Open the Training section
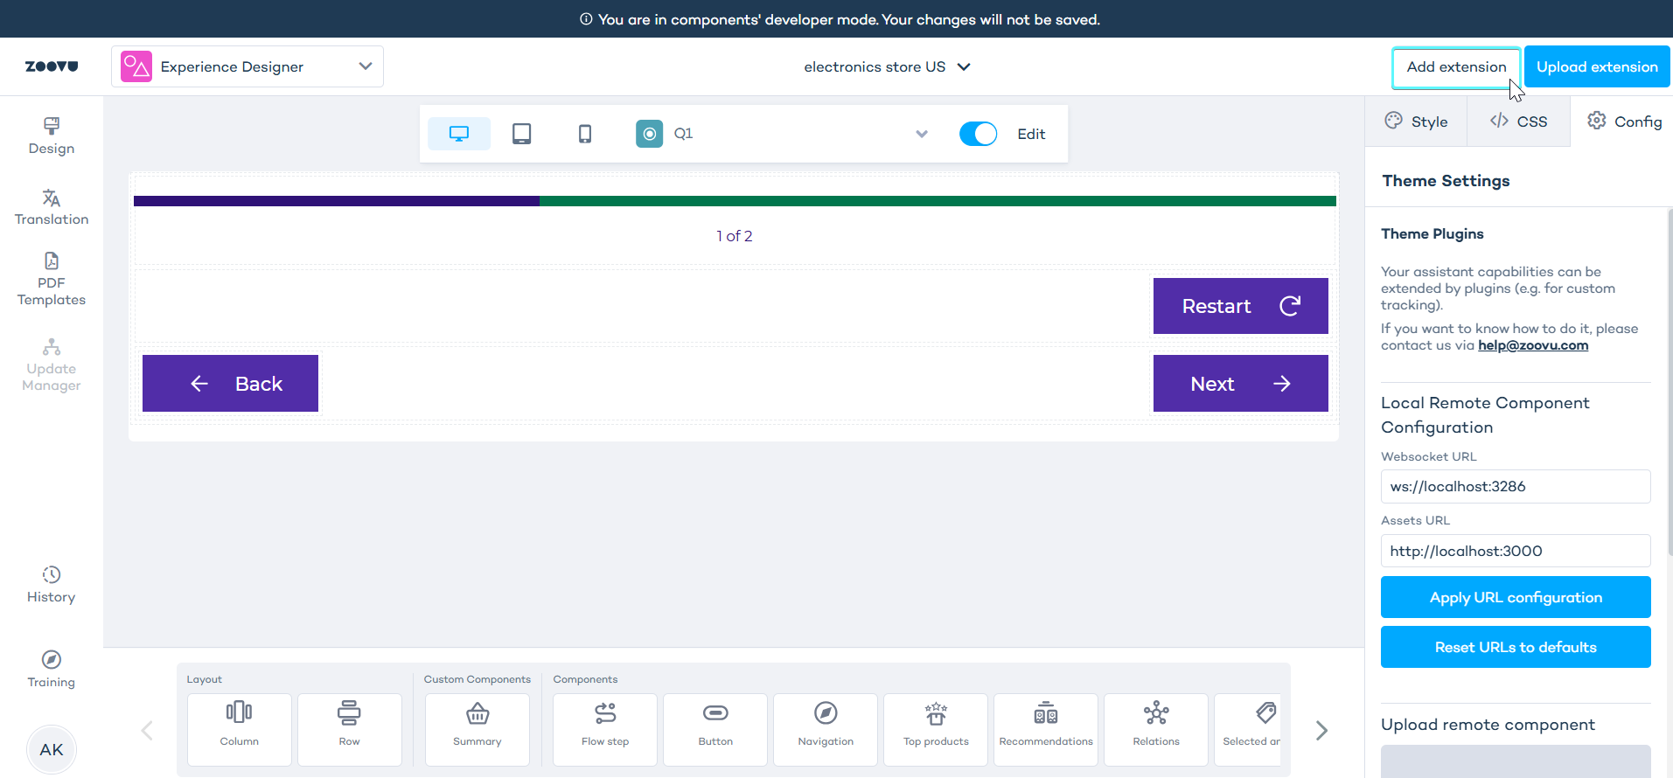The height and width of the screenshot is (778, 1673). pyautogui.click(x=52, y=670)
